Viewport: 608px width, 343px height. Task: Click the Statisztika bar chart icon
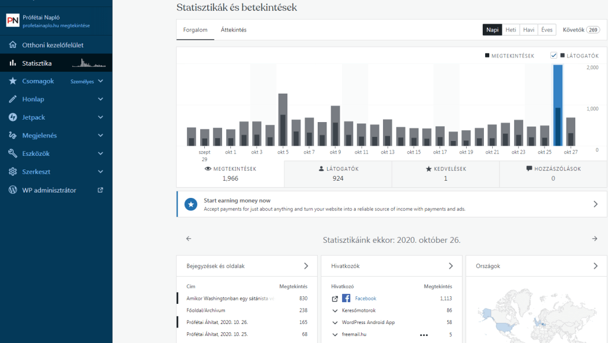click(x=12, y=63)
